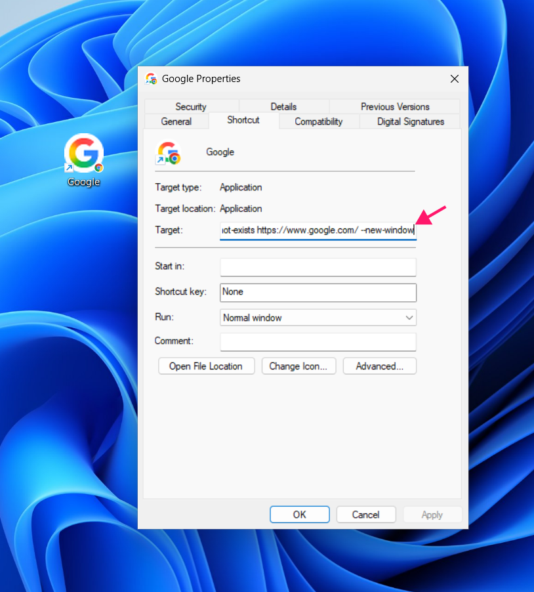The width and height of the screenshot is (534, 592).
Task: Click the 'Target location:' label
Action: tap(185, 209)
